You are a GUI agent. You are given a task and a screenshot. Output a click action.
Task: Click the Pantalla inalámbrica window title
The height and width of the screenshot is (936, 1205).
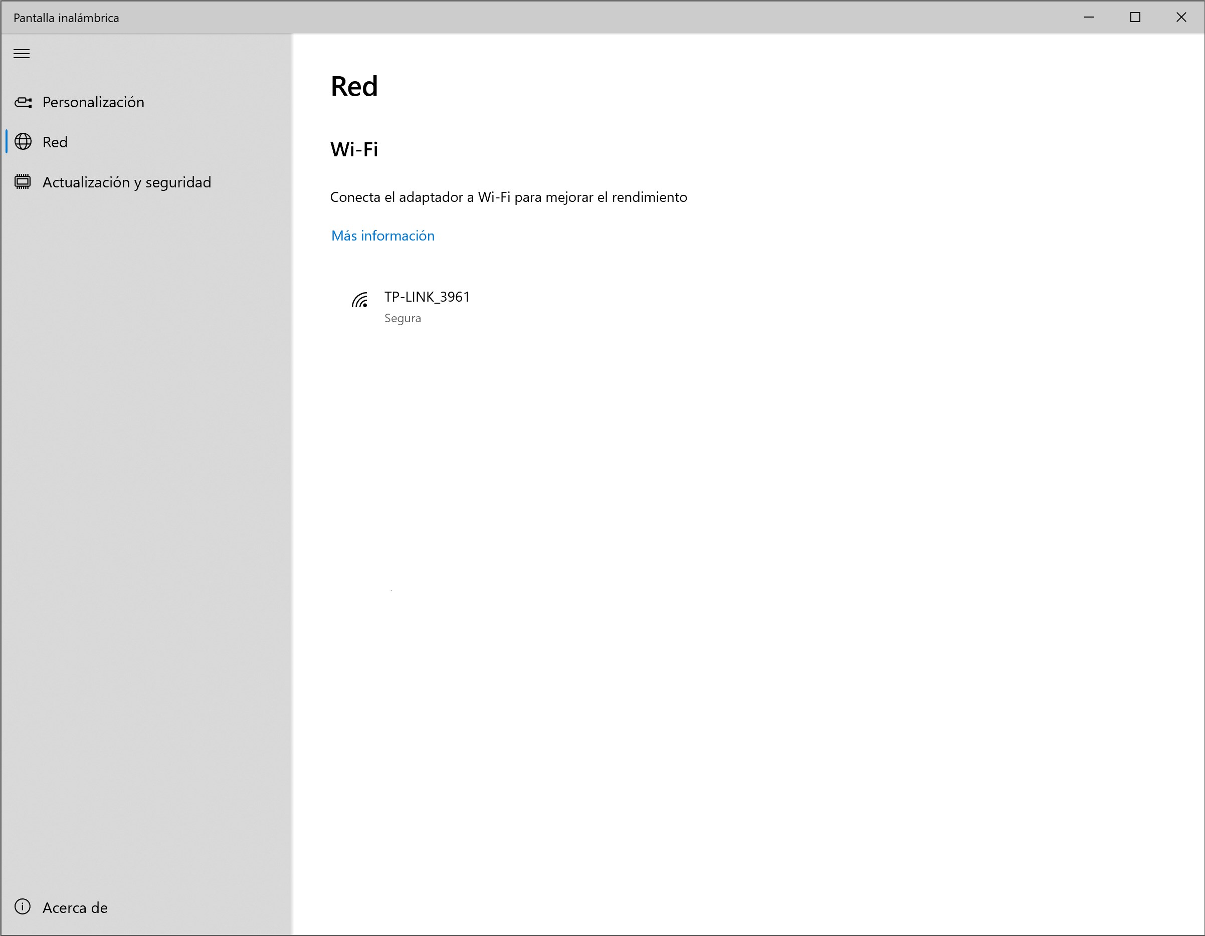pyautogui.click(x=66, y=18)
